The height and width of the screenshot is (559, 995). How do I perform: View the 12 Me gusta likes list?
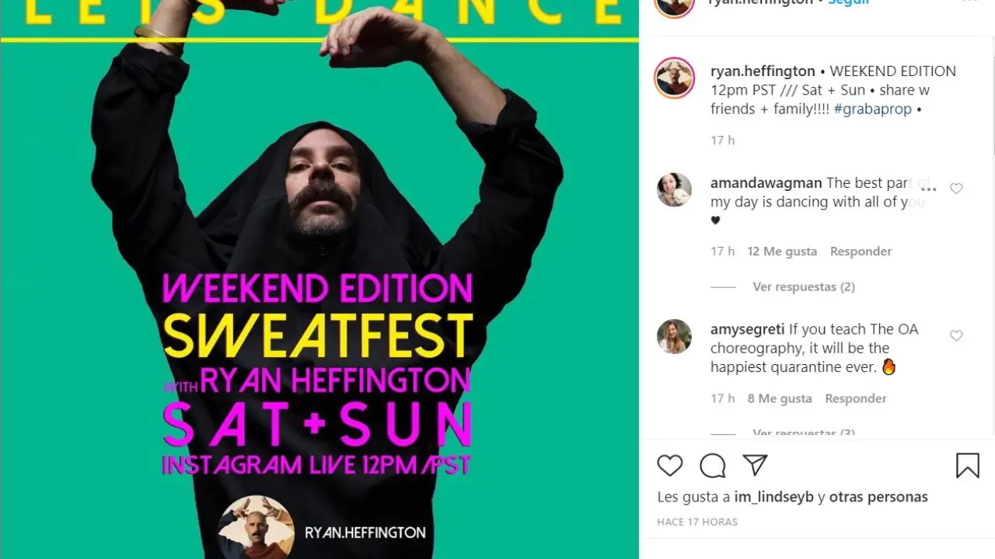(782, 251)
